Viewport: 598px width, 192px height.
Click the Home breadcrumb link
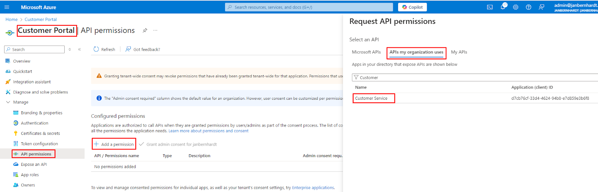pos(11,19)
